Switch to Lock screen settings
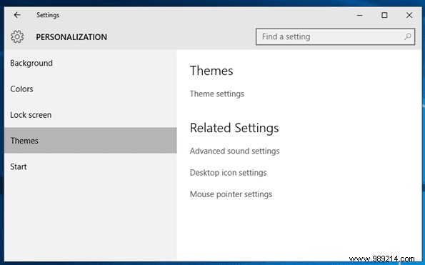Screen dimensions: 425x265 point(91,114)
